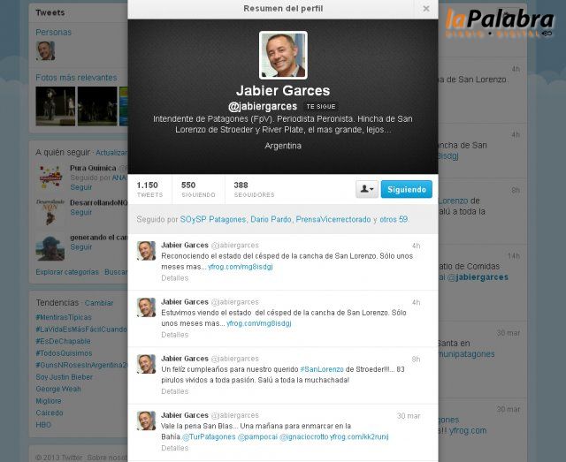Open the 550 Siguiendo count
566x462 pixels.
point(198,189)
